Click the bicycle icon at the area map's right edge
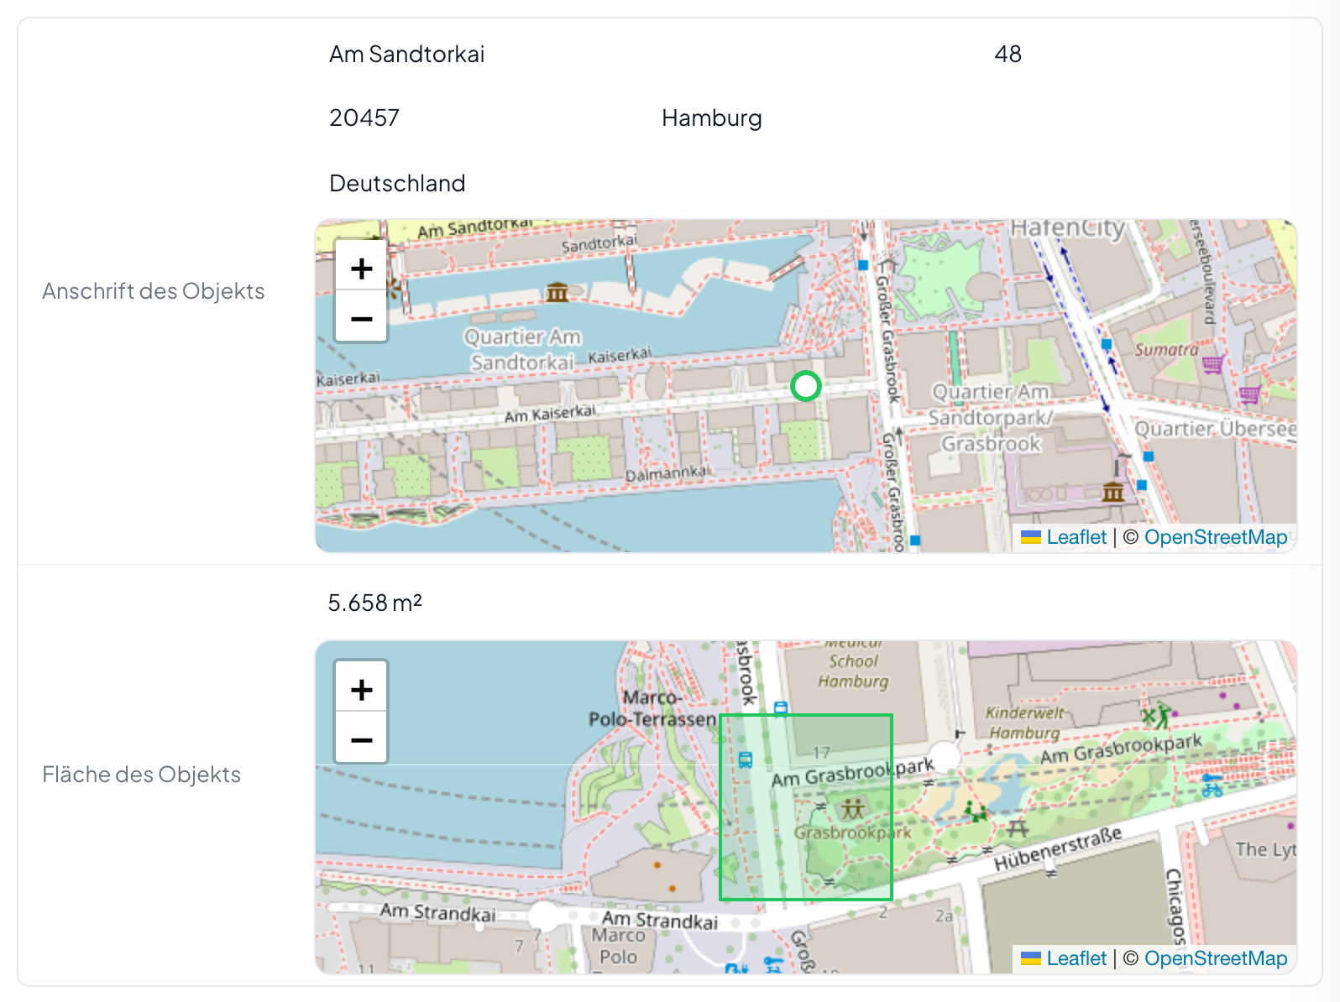This screenshot has height=1002, width=1340. 1212,786
